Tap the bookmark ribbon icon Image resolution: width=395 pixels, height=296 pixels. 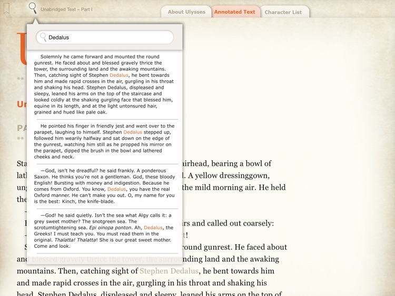point(6,8)
